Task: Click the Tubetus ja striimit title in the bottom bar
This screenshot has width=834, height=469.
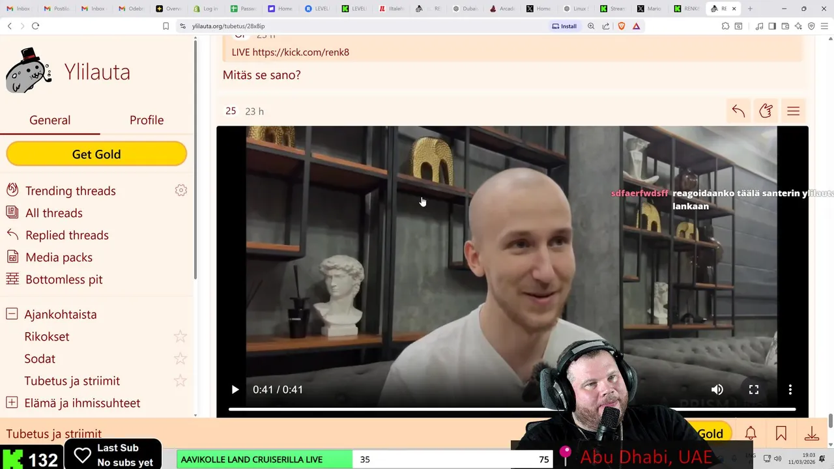Action: (x=54, y=434)
